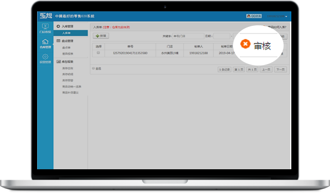Open the 盘点单 submenu item
Viewport: 330px width, 193px height.
[67, 47]
